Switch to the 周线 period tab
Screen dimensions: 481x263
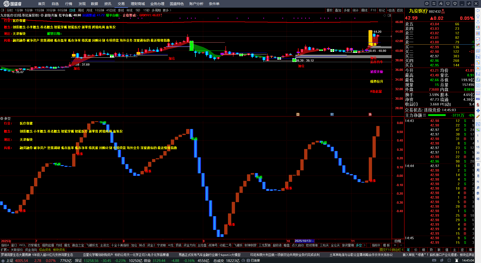click(x=81, y=10)
